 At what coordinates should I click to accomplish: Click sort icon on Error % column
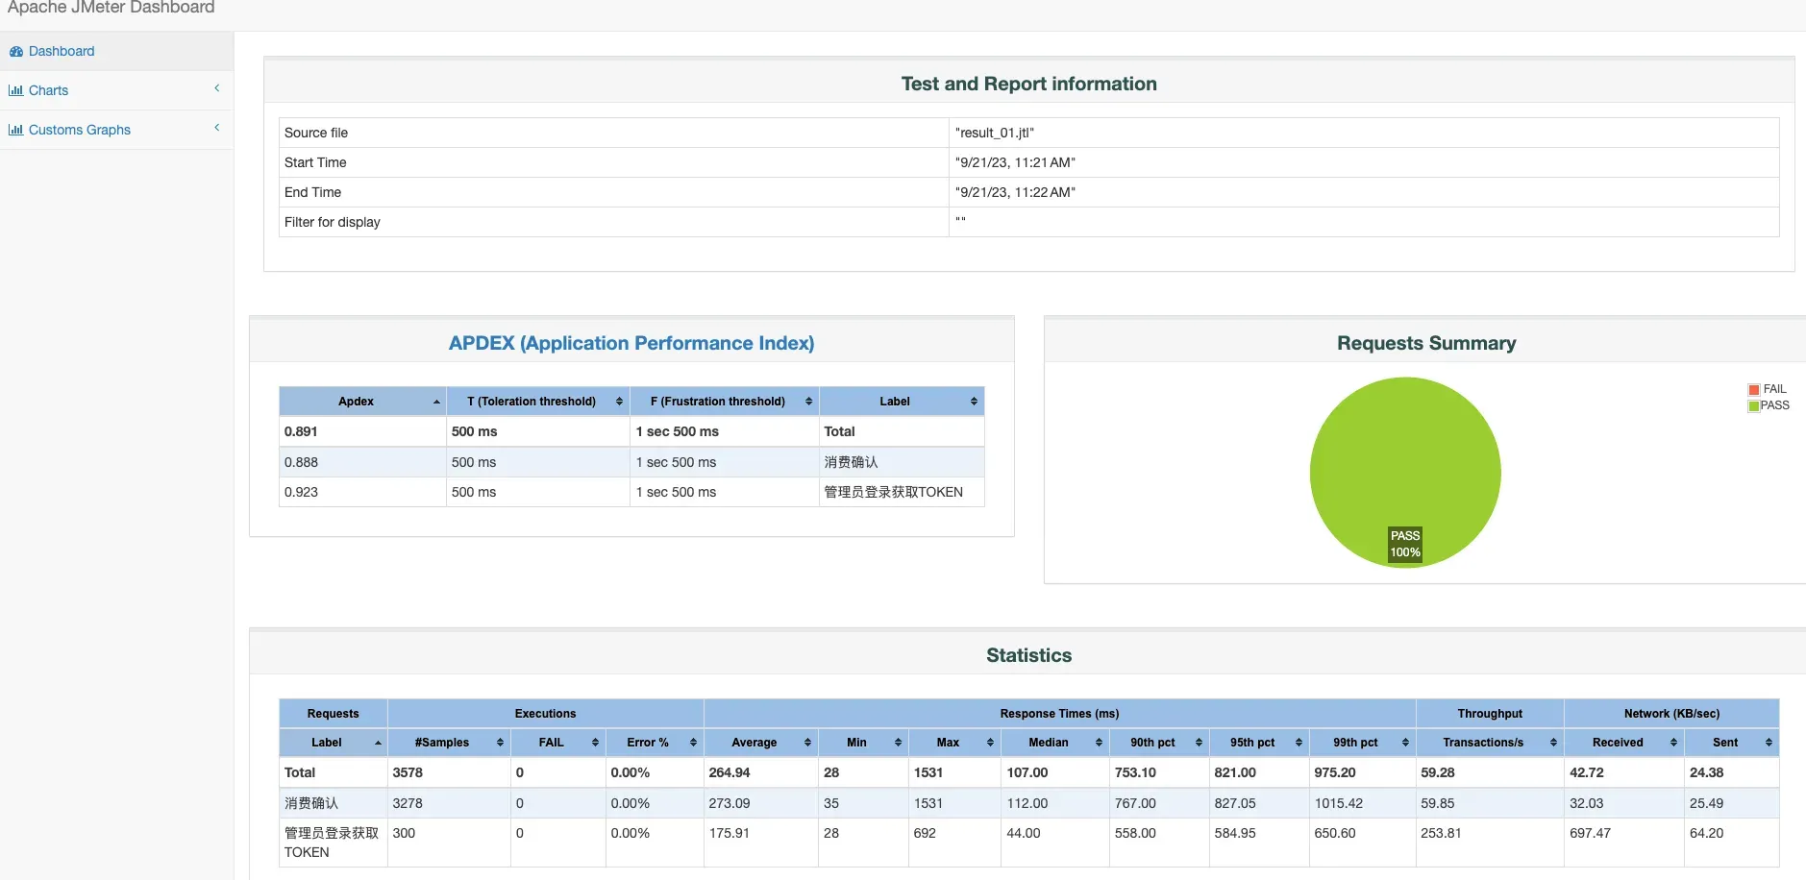point(693,743)
